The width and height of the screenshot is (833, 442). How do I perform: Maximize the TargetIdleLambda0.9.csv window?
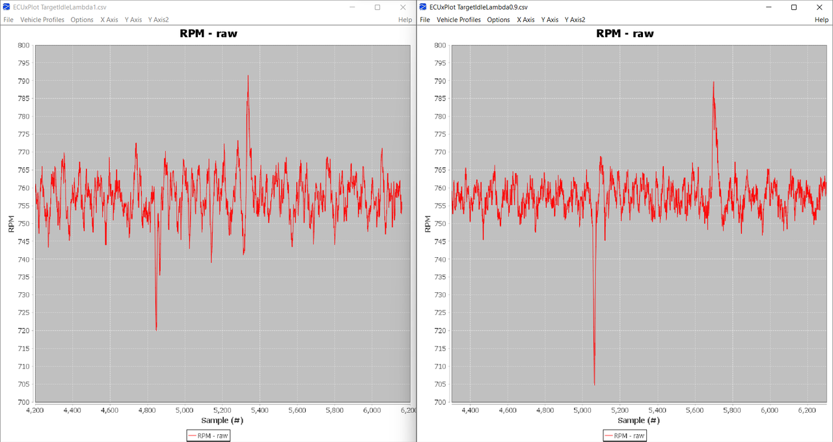(794, 7)
